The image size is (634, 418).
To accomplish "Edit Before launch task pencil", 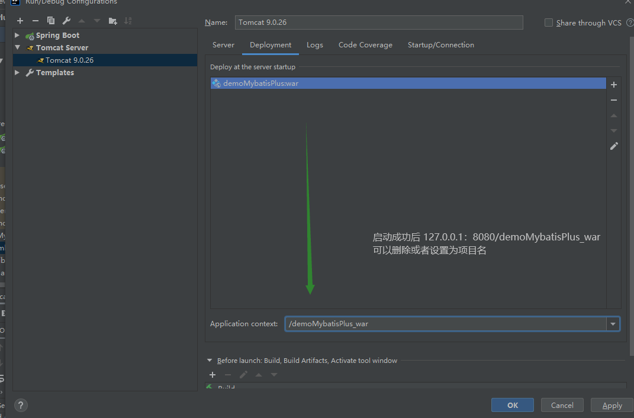I will coord(243,375).
